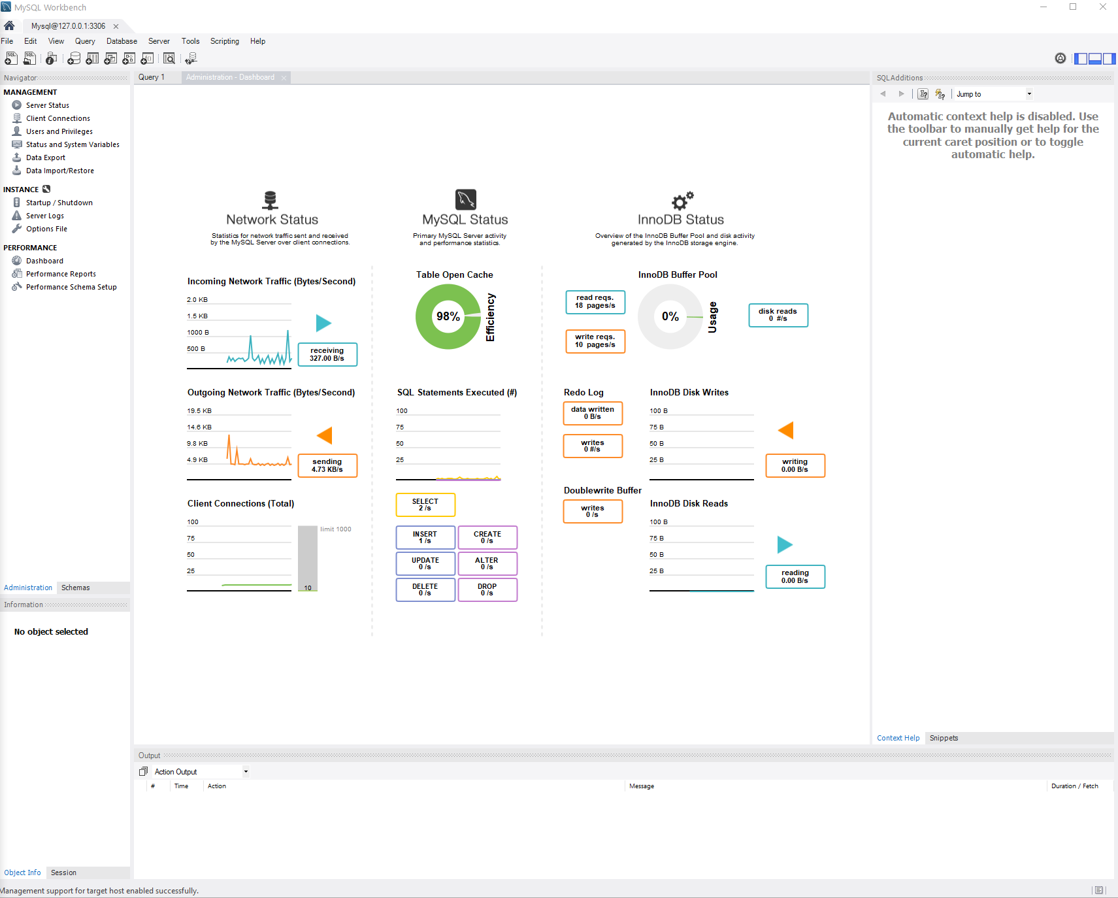The width and height of the screenshot is (1118, 898).
Task: Create new stored procedure toolbar icon
Action: tap(129, 59)
